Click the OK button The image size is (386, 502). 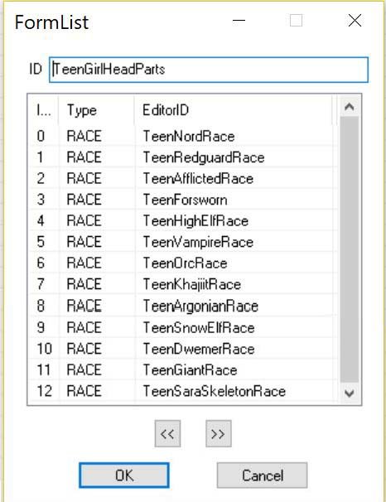(x=124, y=475)
